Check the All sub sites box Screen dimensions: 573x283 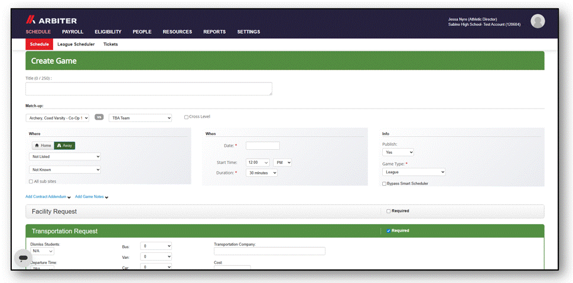[x=31, y=181]
